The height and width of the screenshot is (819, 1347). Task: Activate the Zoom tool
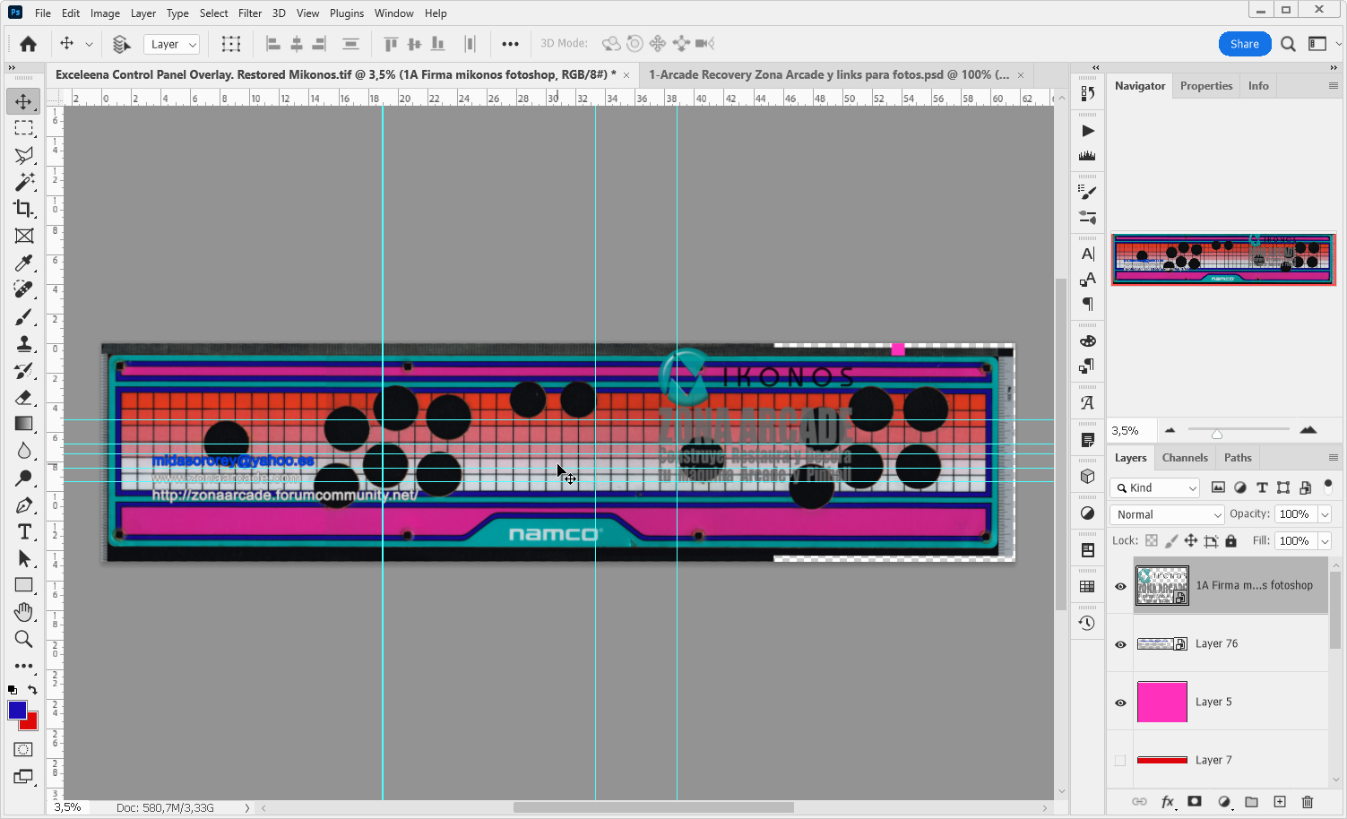[23, 639]
